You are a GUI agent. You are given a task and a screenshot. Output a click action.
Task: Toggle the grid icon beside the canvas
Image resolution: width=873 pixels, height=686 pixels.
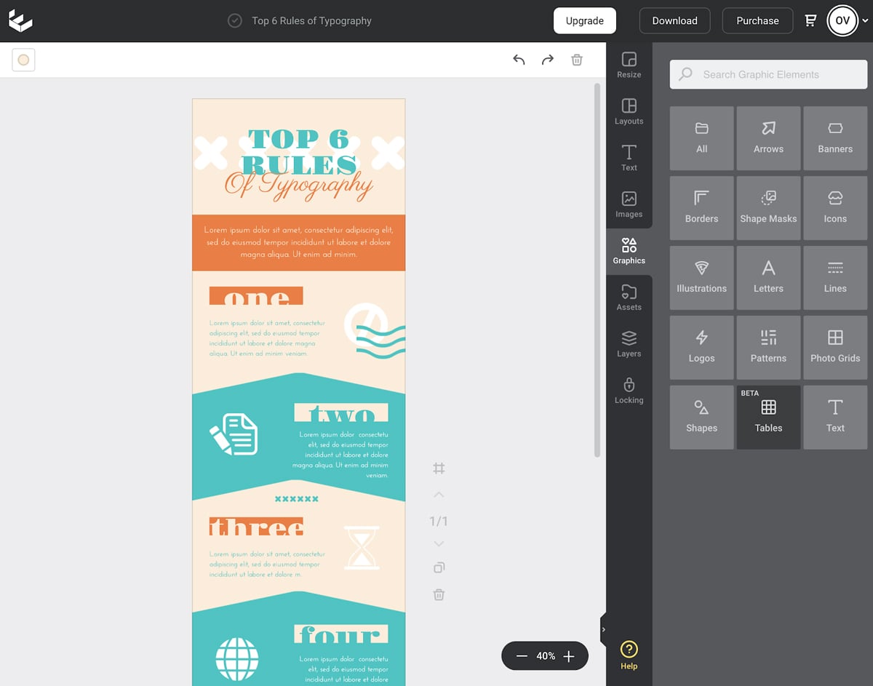coord(439,468)
